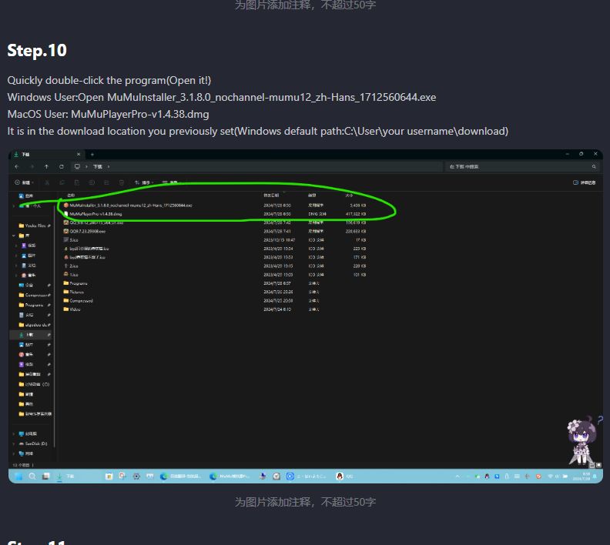The width and height of the screenshot is (610, 545).
Task: Click the 'MacOS User: MuMuPlayerPro-v1.4.38.dmg' line
Action: tap(108, 114)
